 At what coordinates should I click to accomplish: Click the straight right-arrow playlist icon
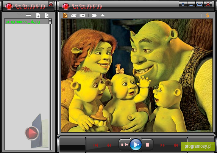tap(29, 15)
